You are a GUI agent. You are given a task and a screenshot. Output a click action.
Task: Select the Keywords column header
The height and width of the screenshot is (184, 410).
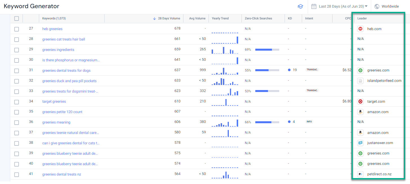coord(54,18)
